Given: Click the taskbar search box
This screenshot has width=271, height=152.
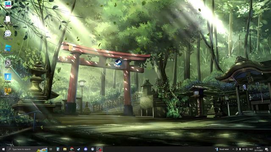Looking at the screenshot, I should 28,149.
